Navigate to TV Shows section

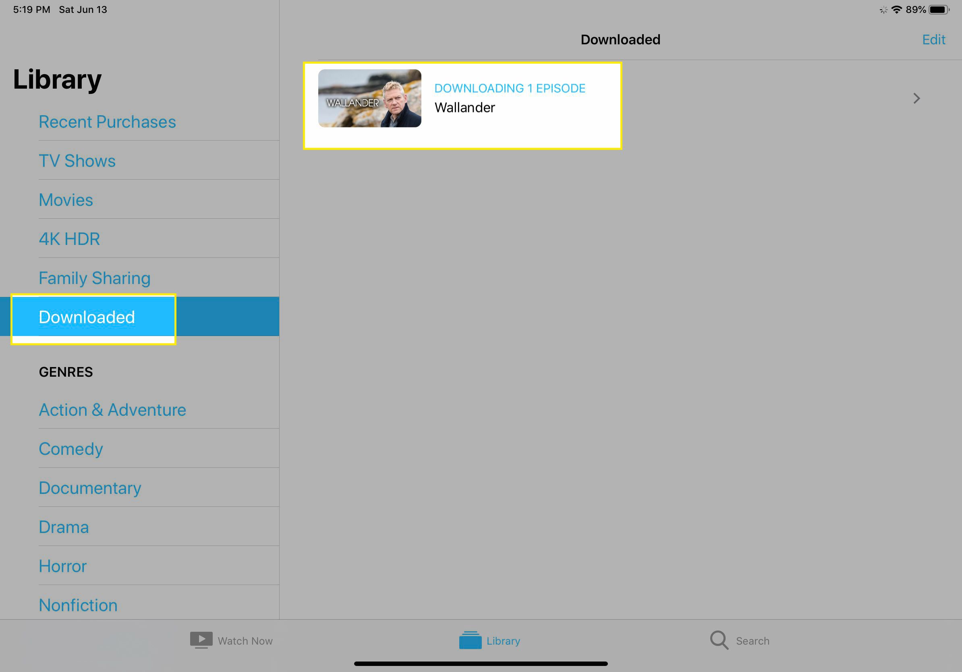pyautogui.click(x=77, y=160)
